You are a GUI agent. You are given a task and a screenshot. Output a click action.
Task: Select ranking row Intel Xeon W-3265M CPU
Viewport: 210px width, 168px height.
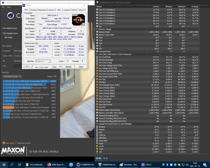[x=29, y=84]
